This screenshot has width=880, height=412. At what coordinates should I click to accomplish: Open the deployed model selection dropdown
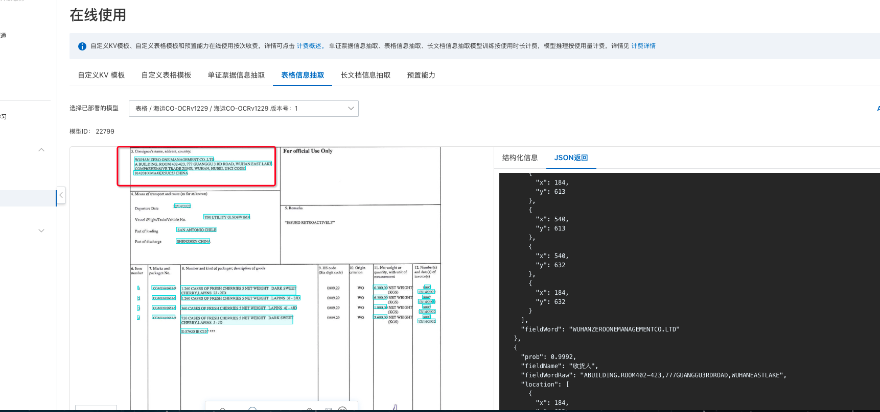(x=244, y=109)
